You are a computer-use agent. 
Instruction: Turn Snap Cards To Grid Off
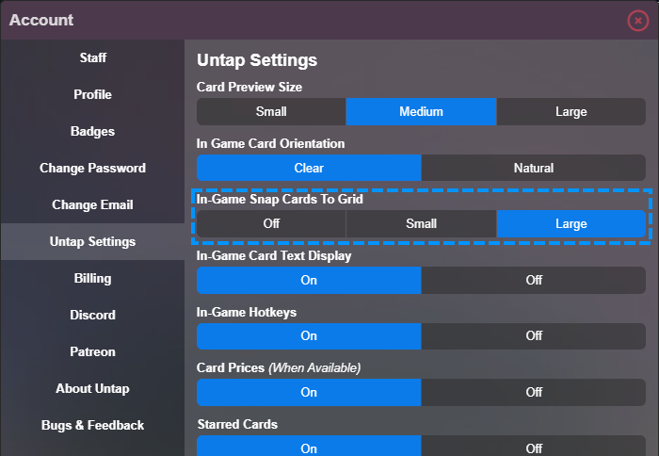tap(271, 224)
